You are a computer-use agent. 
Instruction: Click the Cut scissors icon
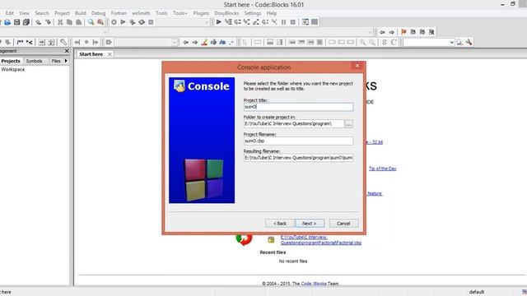(x=60, y=22)
